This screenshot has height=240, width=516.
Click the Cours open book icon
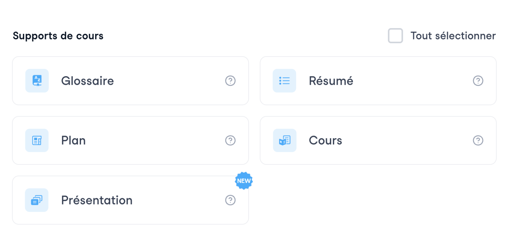click(284, 140)
